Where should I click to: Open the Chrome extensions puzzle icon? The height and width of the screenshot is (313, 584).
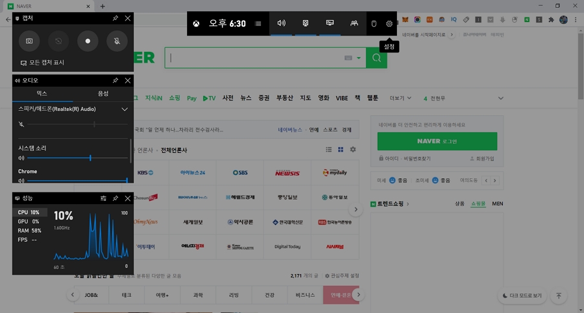[x=551, y=19]
